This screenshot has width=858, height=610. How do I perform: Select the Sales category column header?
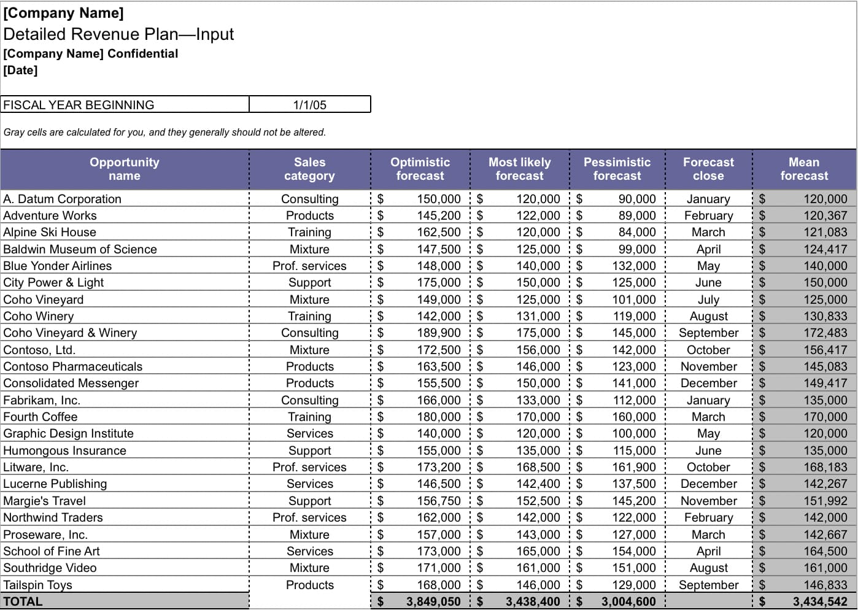(x=309, y=169)
